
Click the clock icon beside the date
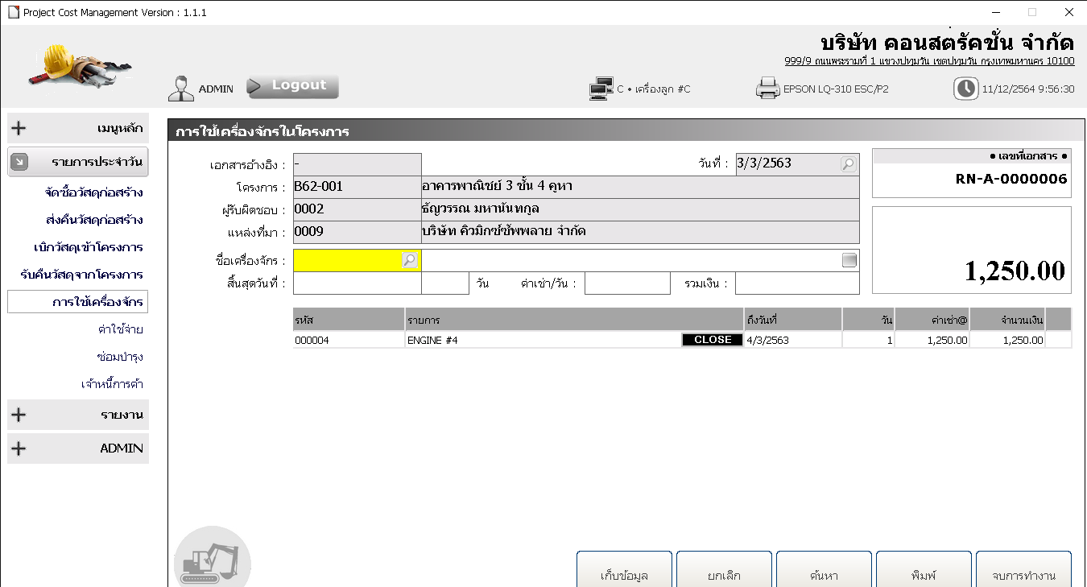965,89
